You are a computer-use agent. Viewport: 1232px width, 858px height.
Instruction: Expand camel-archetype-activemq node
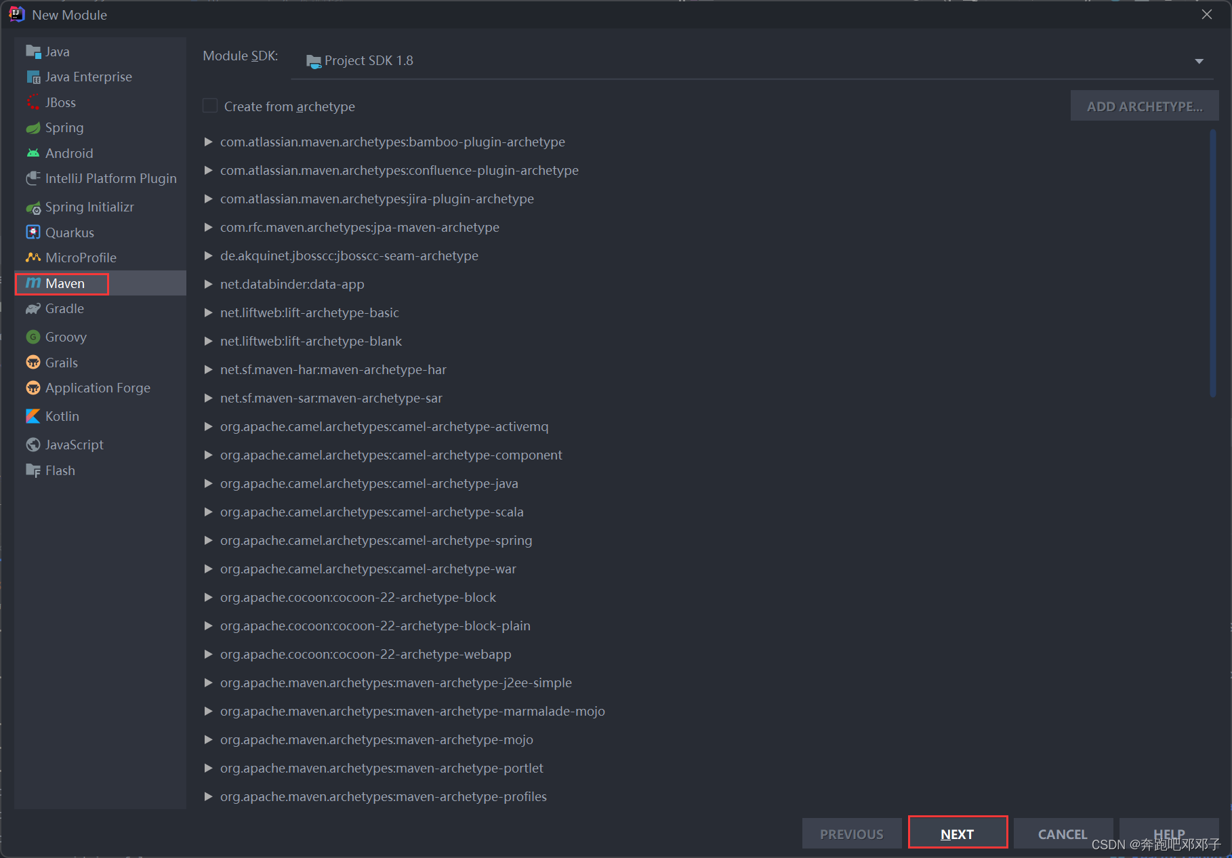209,426
